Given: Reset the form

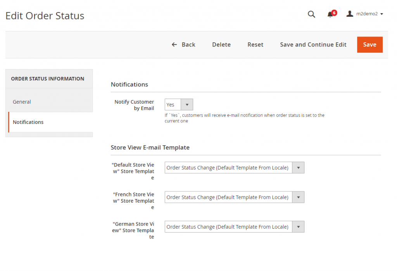Looking at the screenshot, I should point(255,44).
